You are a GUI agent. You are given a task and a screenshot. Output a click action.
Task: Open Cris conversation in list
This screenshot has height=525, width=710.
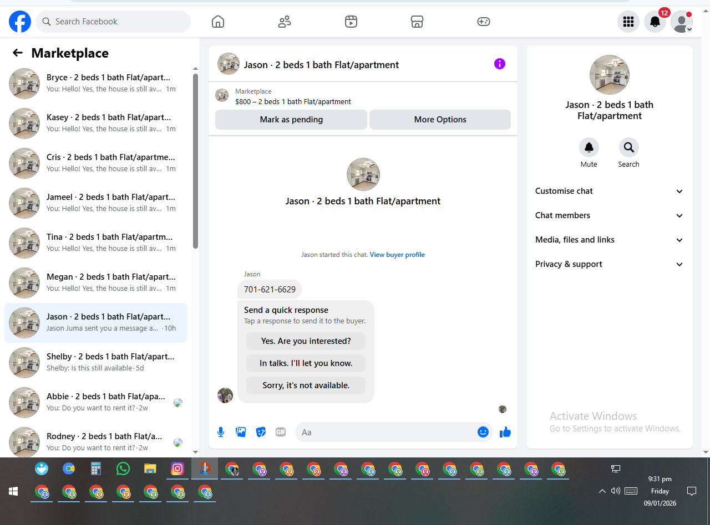coord(95,163)
